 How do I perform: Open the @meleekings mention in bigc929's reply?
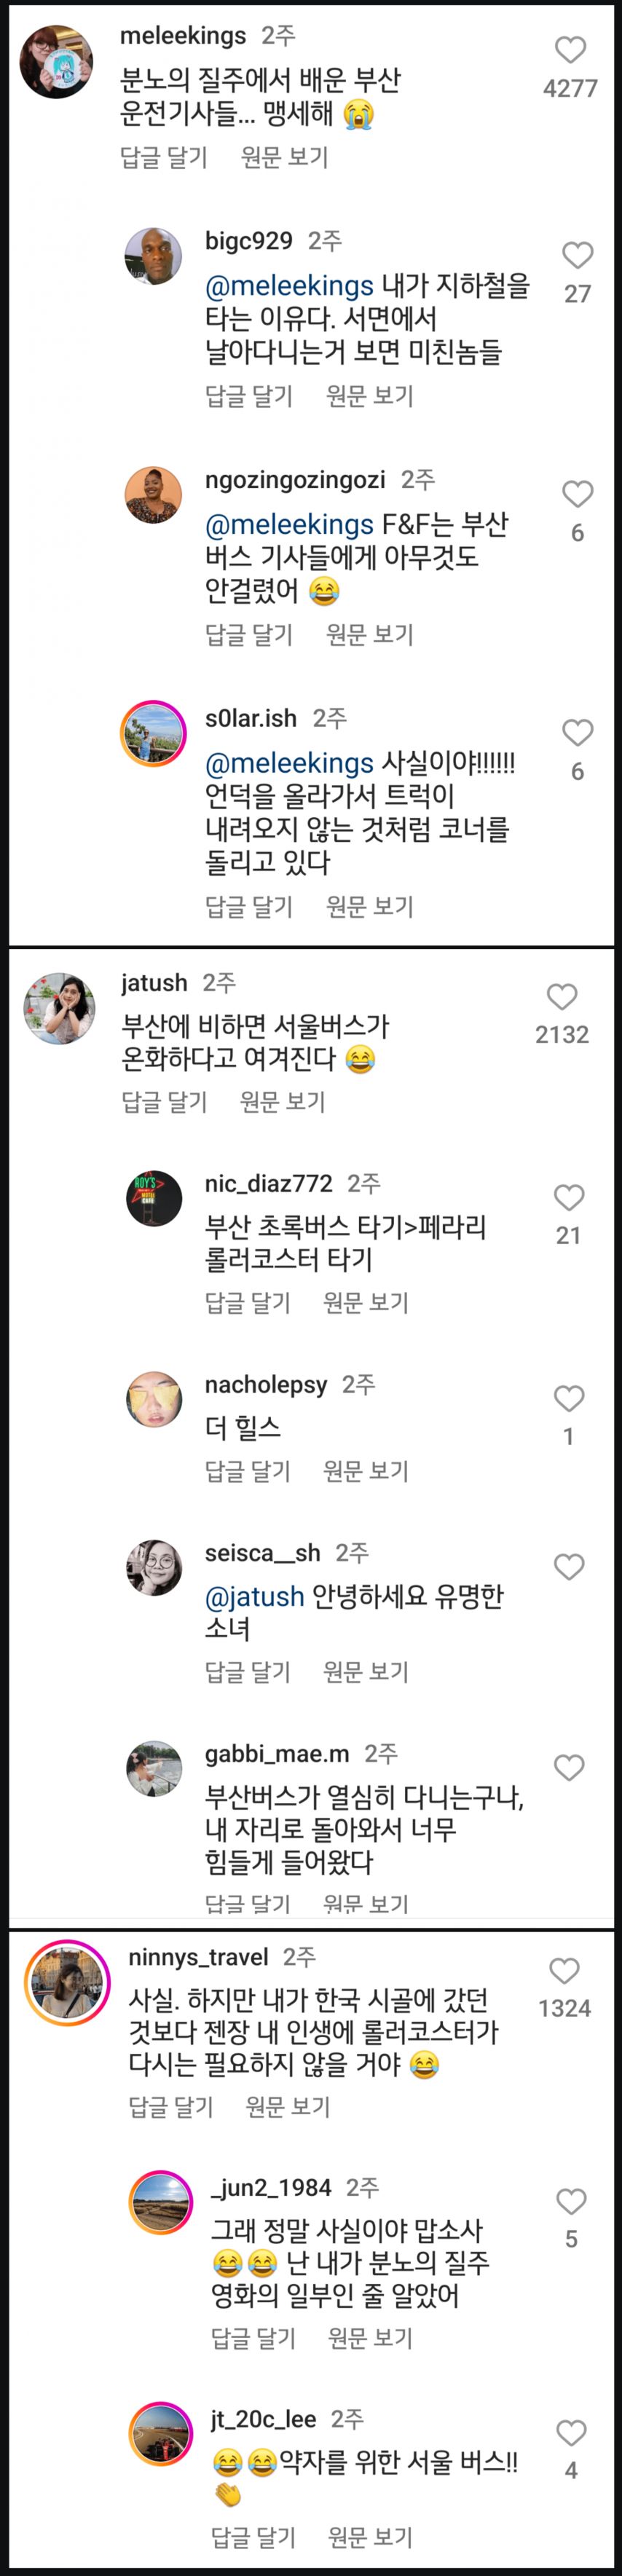coord(289,286)
